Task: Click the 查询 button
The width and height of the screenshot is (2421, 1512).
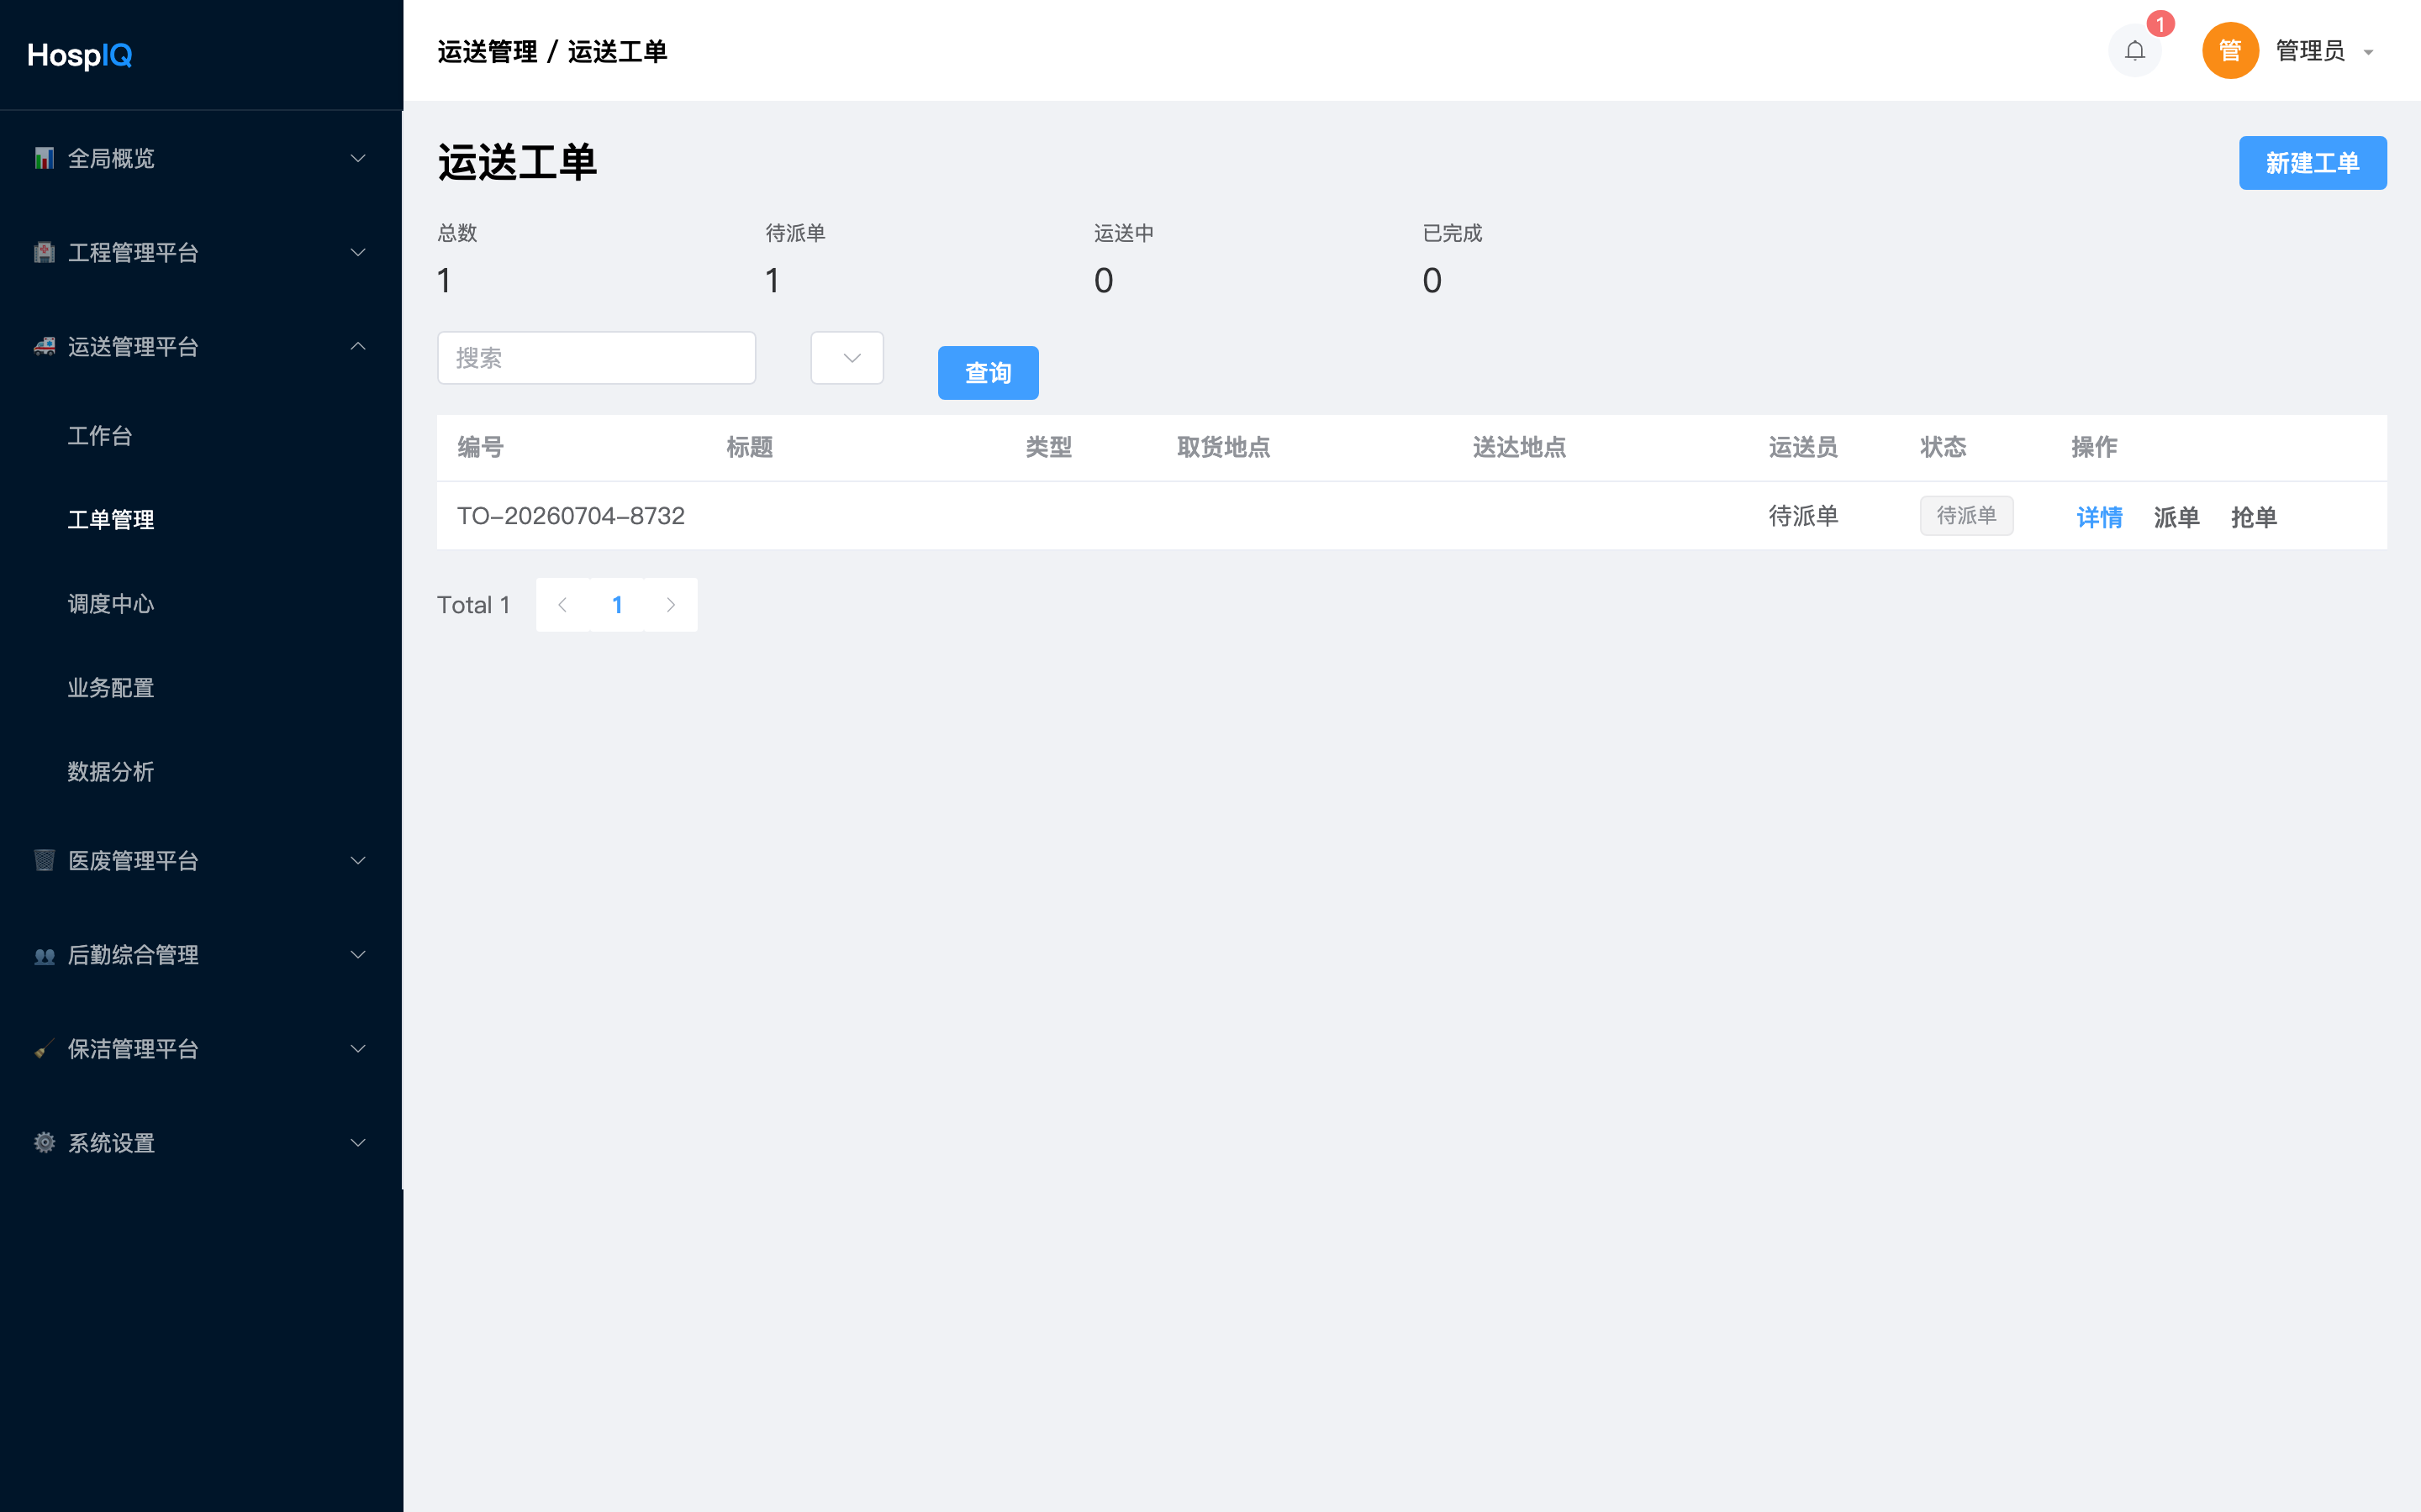Action: point(988,373)
